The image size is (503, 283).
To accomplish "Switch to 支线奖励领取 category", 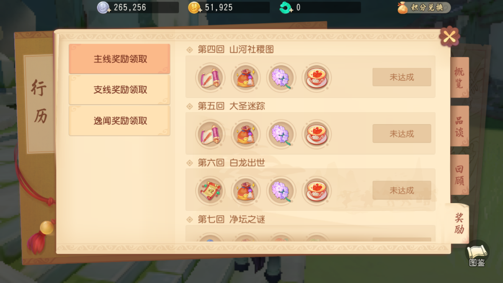I will (x=119, y=90).
